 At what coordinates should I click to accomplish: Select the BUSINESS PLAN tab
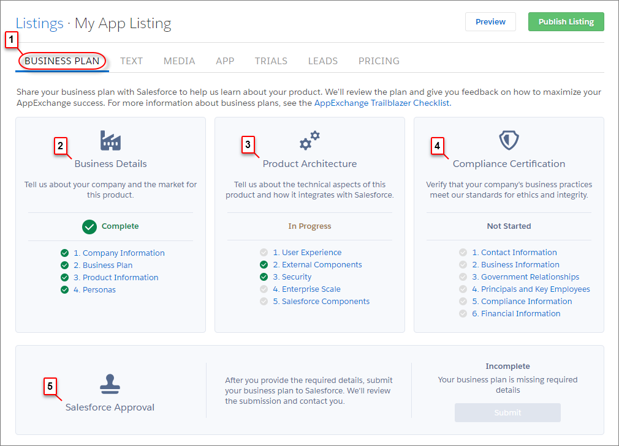coord(62,61)
